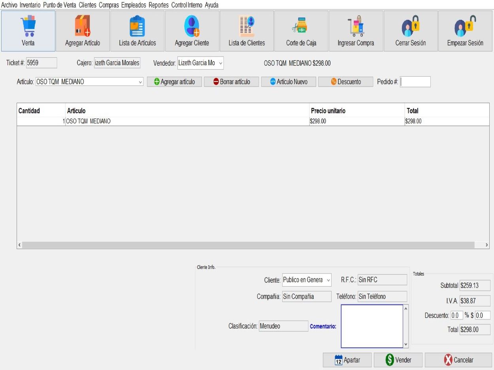Click the Pedido # input field
Image resolution: width=494 pixels, height=370 pixels.
click(415, 82)
